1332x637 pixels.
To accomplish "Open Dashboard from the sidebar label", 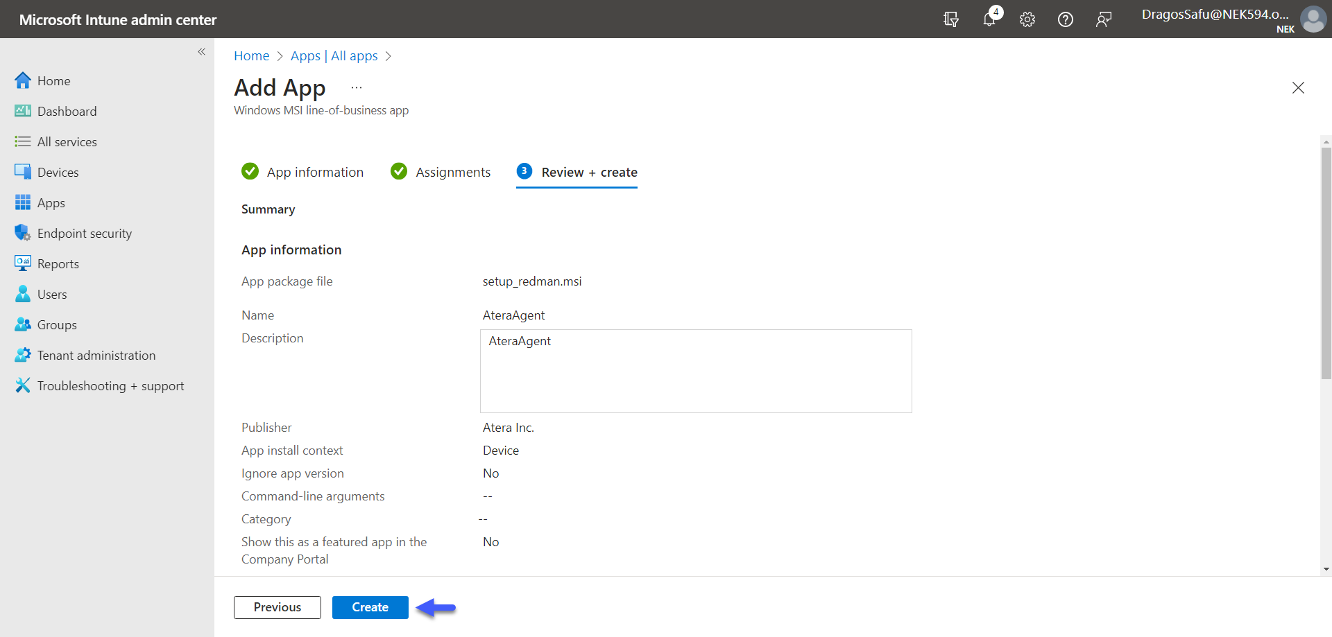I will click(67, 112).
